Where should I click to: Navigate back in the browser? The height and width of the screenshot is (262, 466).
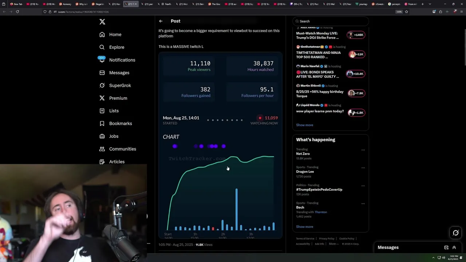pos(4,12)
